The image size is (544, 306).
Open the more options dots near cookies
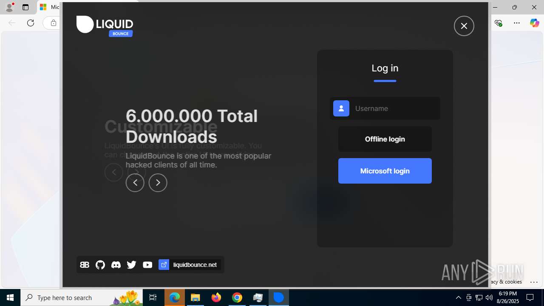click(x=534, y=282)
